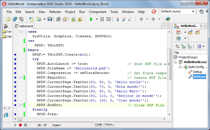Open the Refactor menu
The image size is (210, 130).
55,12
